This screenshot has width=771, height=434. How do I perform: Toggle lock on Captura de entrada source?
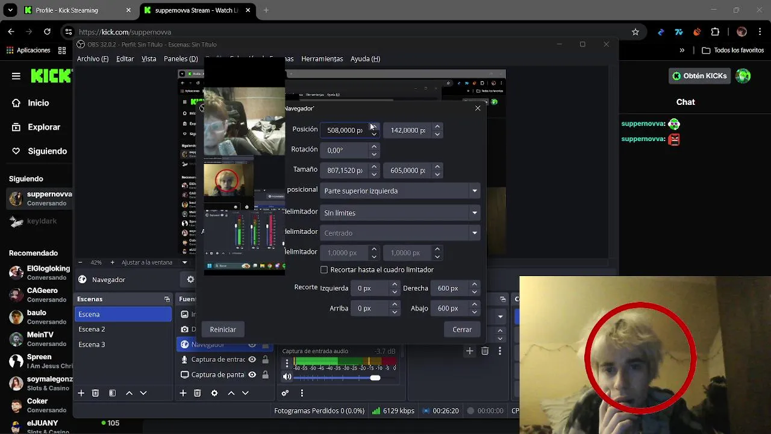pos(265,359)
